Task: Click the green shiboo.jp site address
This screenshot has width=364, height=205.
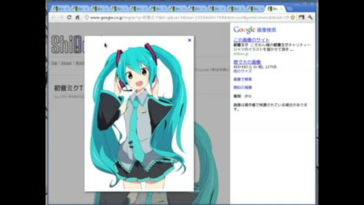Action: pos(241,54)
